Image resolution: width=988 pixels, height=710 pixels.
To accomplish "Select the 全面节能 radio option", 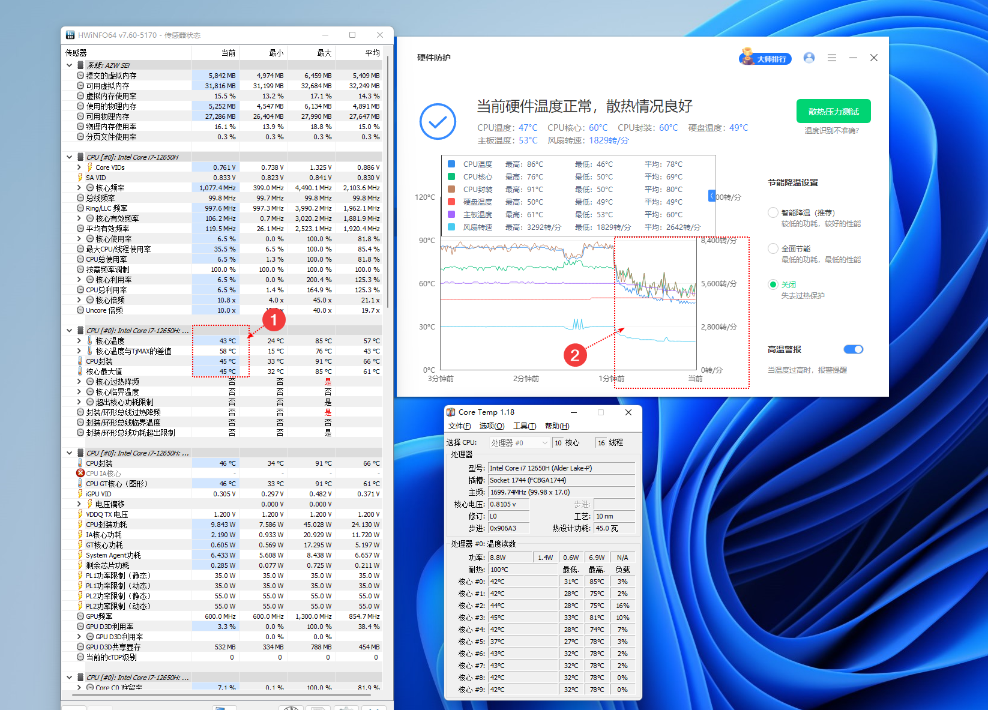I will tap(773, 248).
